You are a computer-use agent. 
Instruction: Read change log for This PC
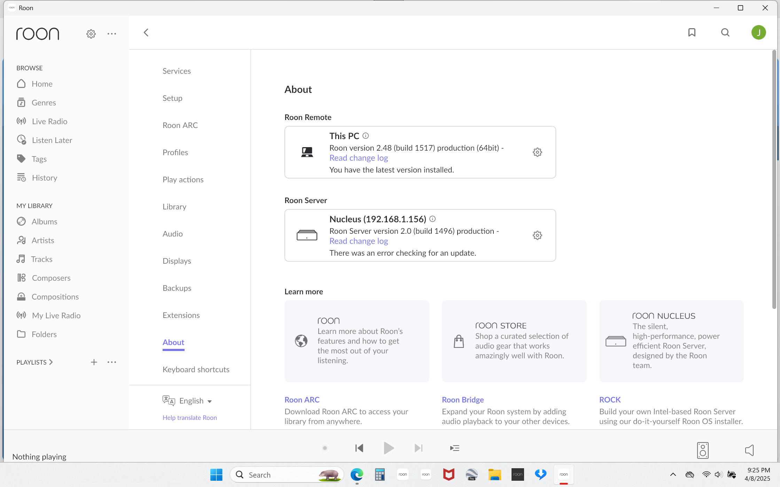click(358, 158)
